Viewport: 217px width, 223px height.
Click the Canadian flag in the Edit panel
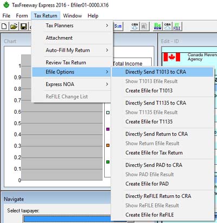pos(172,57)
